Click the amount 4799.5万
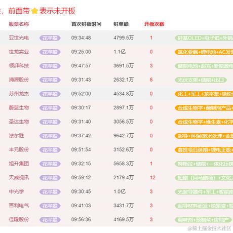233x233 pixels. 124,37
